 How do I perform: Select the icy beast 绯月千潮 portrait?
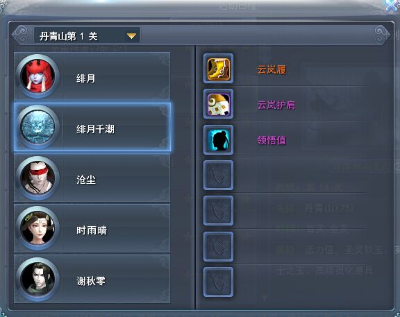(37, 127)
